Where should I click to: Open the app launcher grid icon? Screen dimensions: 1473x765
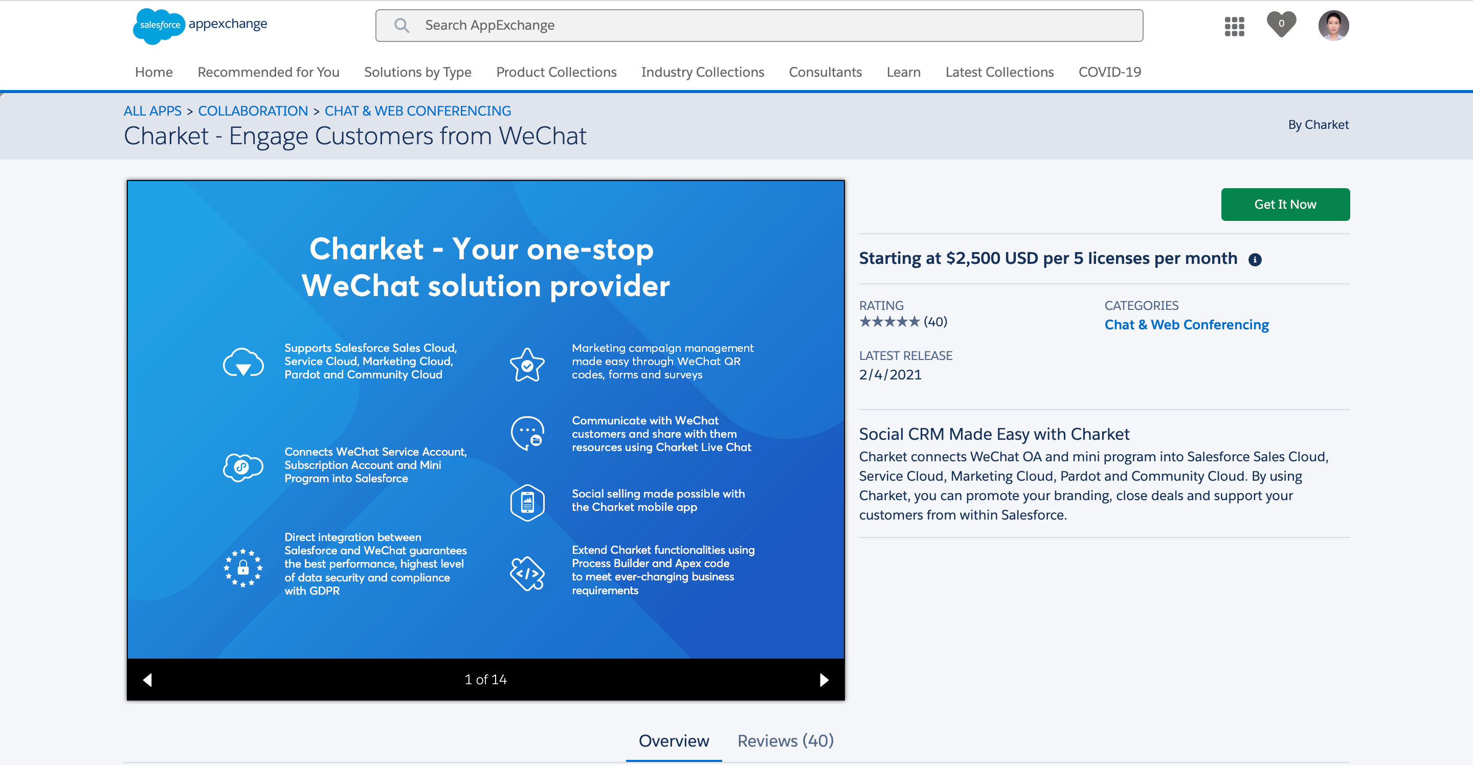[1234, 26]
